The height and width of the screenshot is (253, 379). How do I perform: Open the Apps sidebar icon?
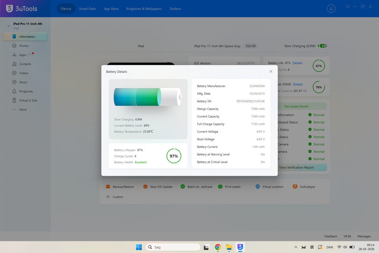pos(14,55)
